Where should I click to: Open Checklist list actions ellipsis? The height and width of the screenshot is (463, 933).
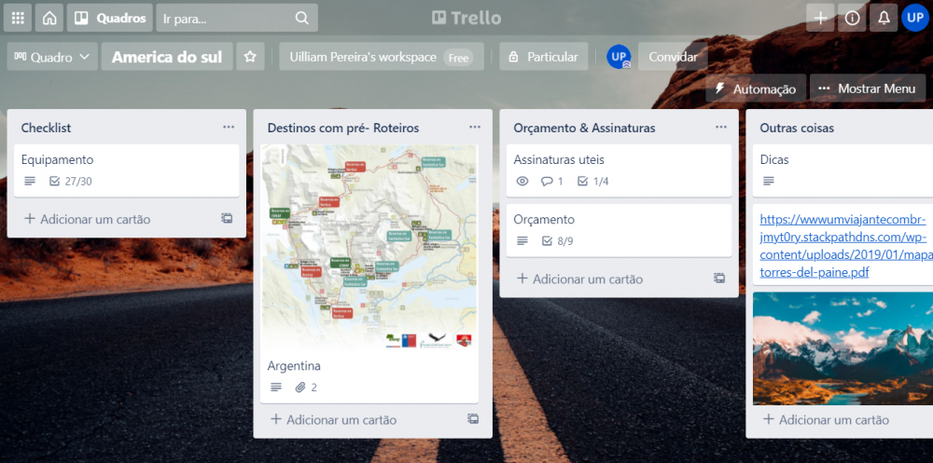[229, 128]
